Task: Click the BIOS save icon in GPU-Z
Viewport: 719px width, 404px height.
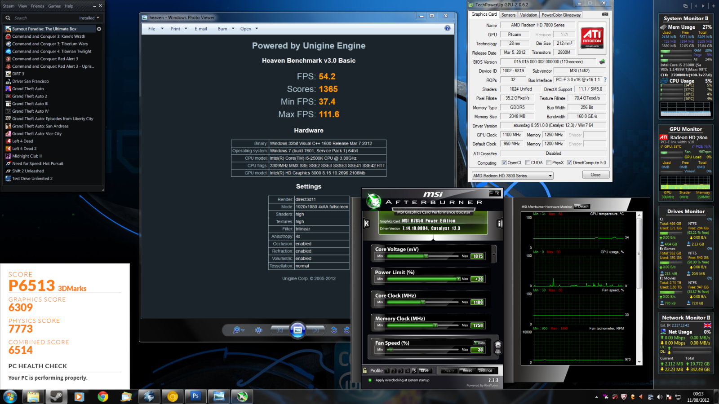Action: [602, 61]
